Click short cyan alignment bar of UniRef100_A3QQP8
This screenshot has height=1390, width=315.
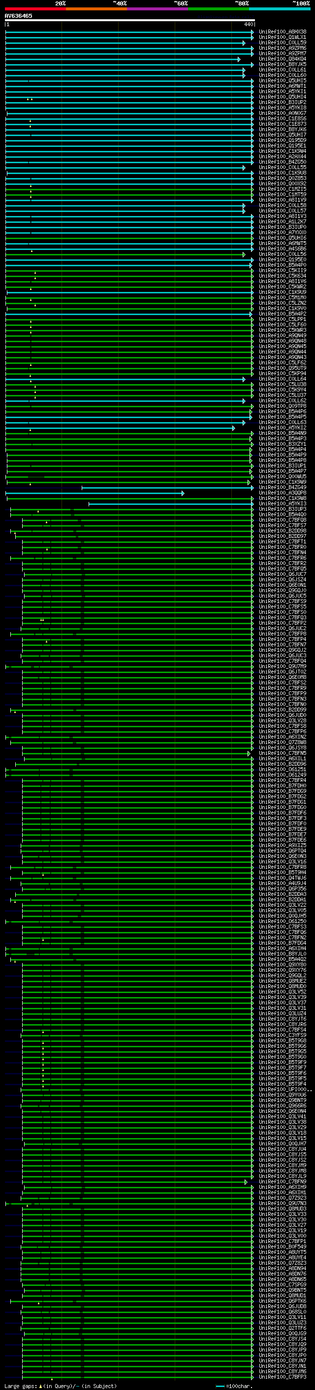95,493
